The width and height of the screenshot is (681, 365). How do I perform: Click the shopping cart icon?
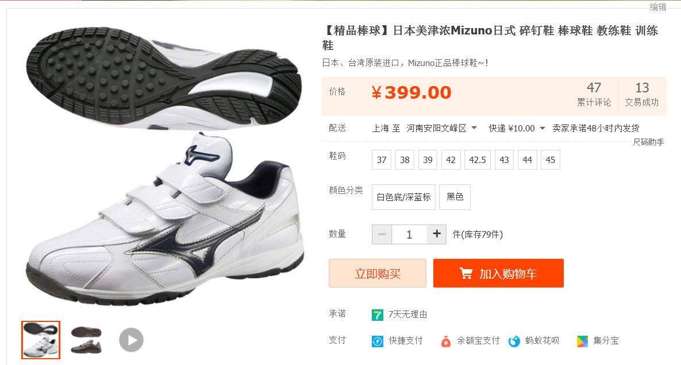coord(466,273)
